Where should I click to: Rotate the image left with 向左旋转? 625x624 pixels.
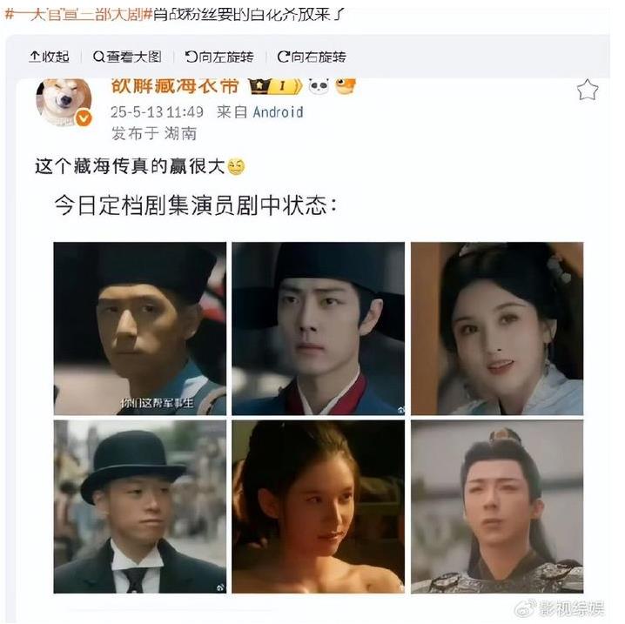coord(219,57)
